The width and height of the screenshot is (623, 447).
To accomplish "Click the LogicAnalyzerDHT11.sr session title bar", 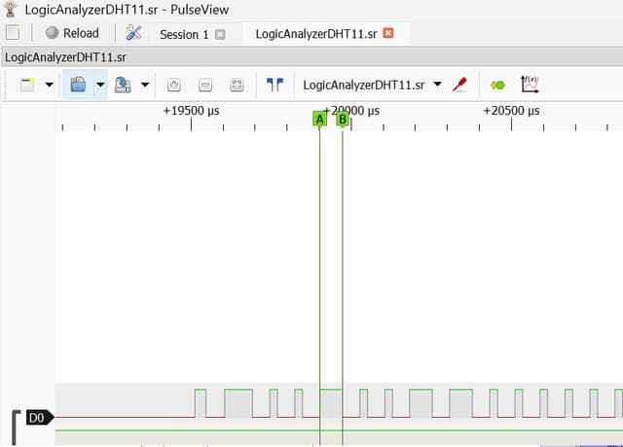I will pos(311,57).
